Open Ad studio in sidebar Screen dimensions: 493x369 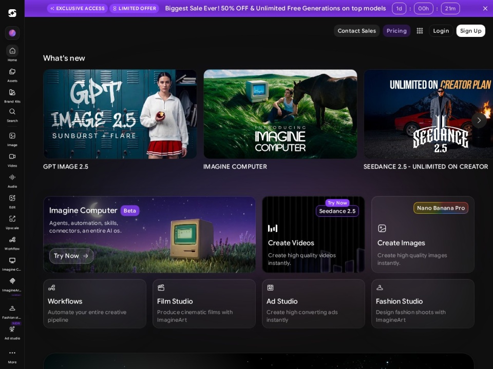coord(12,333)
